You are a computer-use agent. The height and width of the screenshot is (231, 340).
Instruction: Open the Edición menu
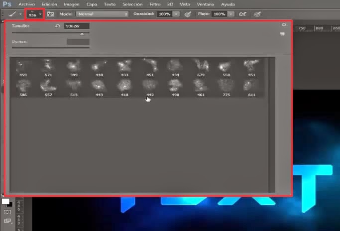[x=49, y=4]
